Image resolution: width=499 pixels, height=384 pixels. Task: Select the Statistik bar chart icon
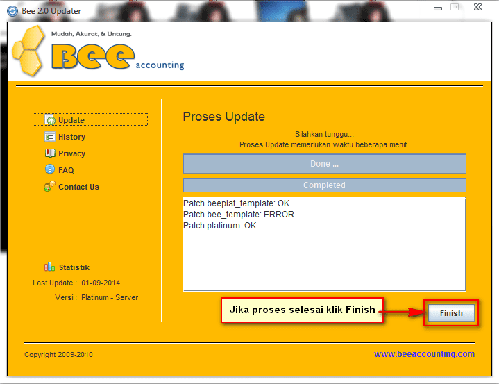pos(49,267)
